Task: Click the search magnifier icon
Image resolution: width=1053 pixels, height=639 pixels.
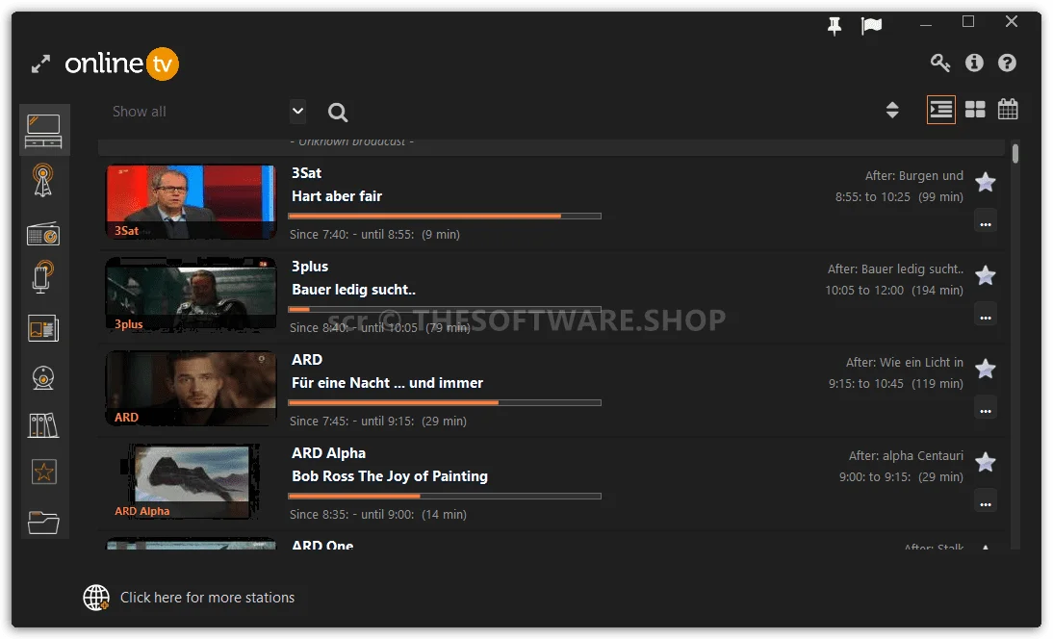Action: 338,112
